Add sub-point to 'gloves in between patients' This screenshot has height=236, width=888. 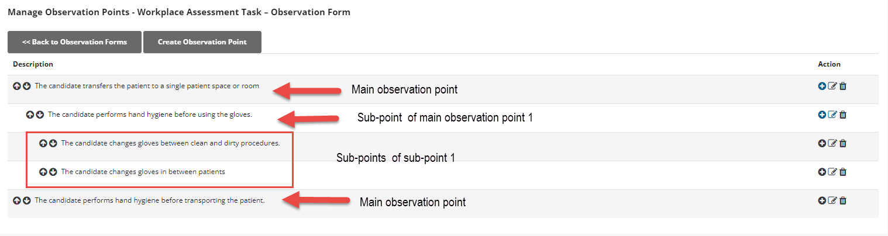822,172
